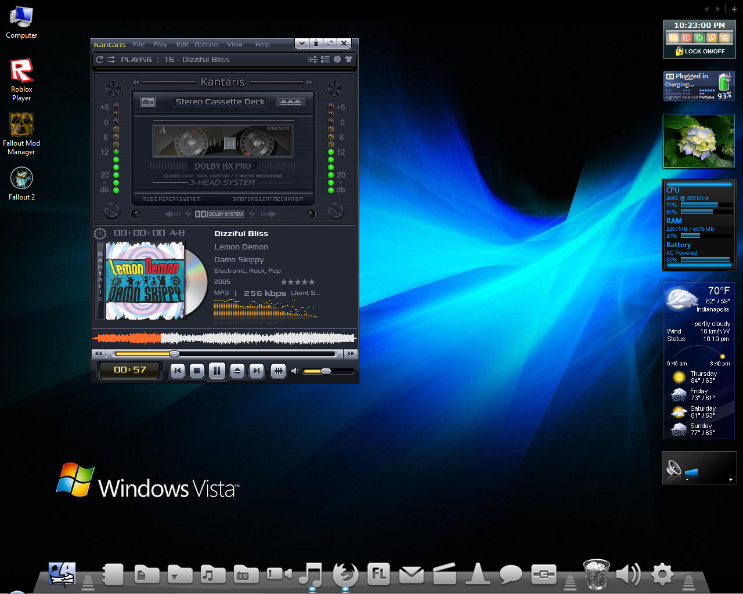Open the FL Studio dock icon
The height and width of the screenshot is (594, 743).
pyautogui.click(x=378, y=574)
